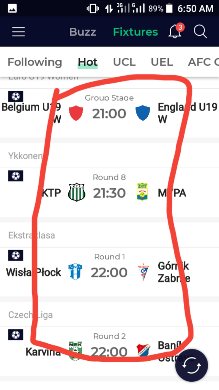Tap the Baník Ostrava club crest

click(143, 350)
